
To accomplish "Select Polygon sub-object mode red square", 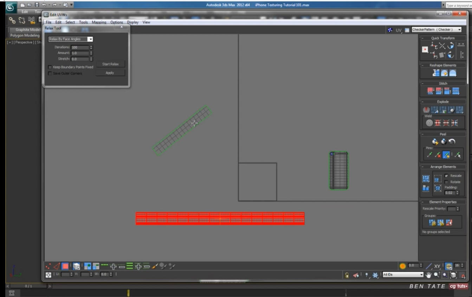I will (x=65, y=266).
